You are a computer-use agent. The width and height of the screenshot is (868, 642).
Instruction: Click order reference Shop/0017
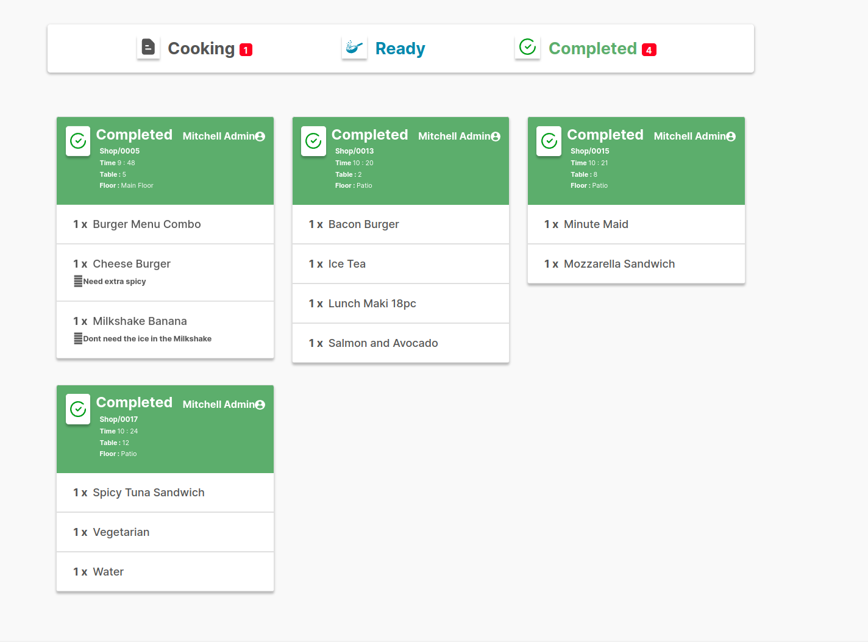[119, 419]
